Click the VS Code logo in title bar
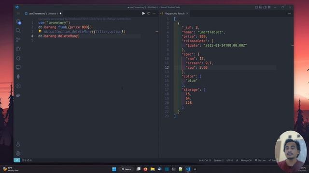The height and width of the screenshot is (173, 309). tap(17, 7)
